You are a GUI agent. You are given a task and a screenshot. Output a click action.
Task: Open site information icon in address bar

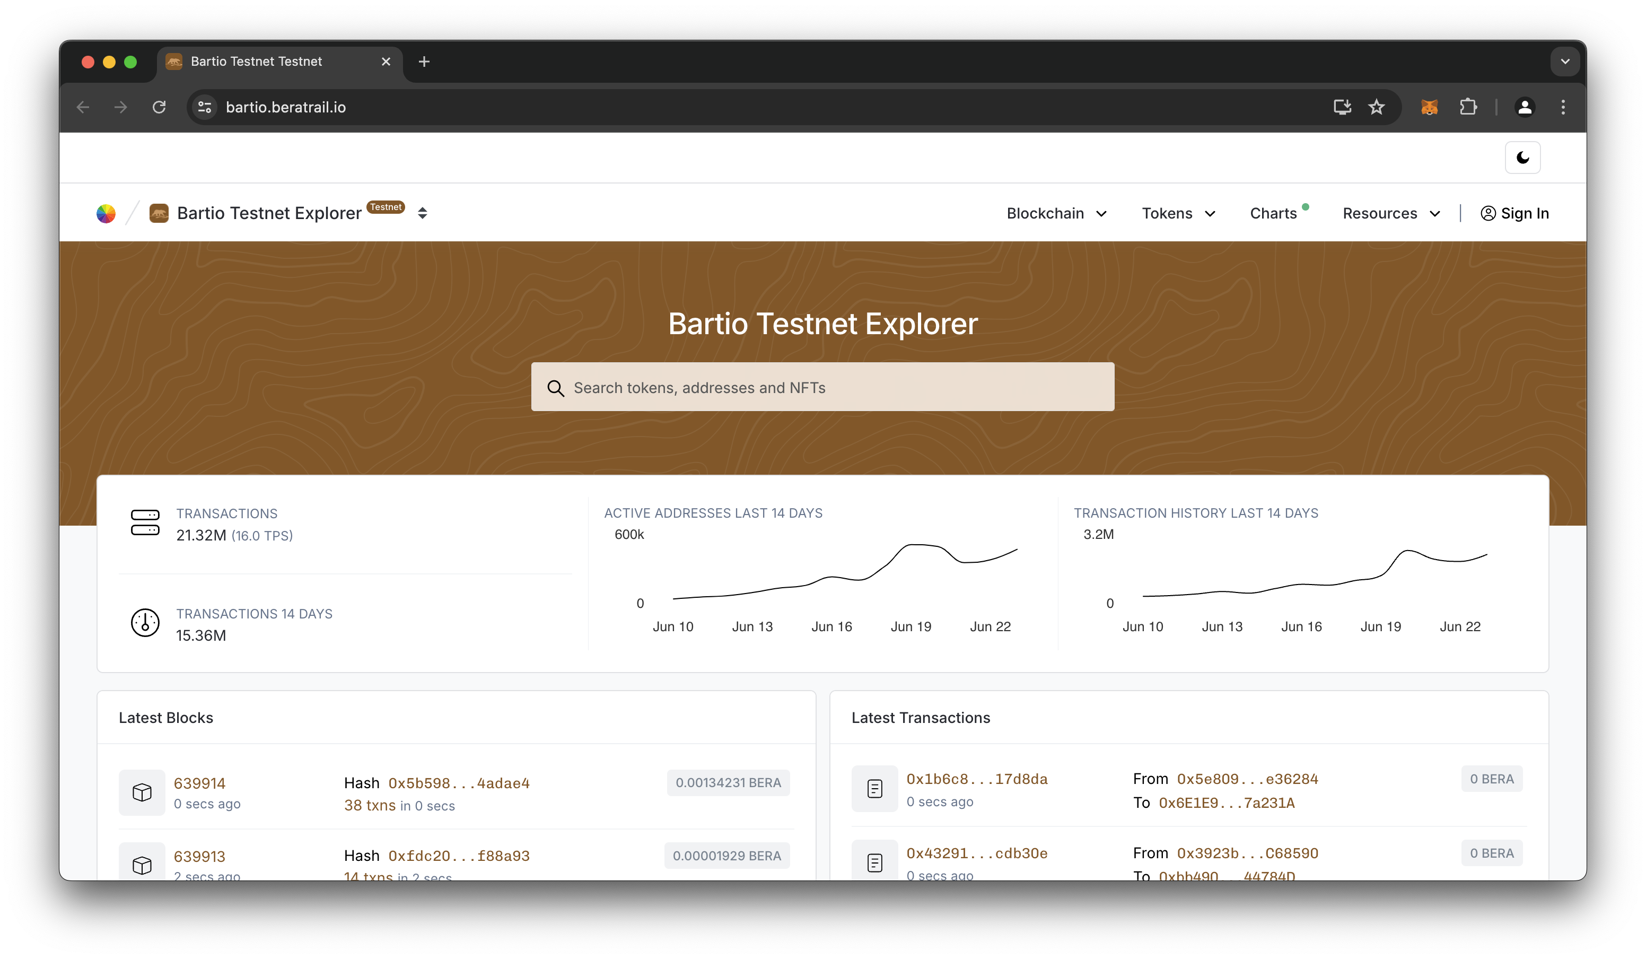click(205, 107)
